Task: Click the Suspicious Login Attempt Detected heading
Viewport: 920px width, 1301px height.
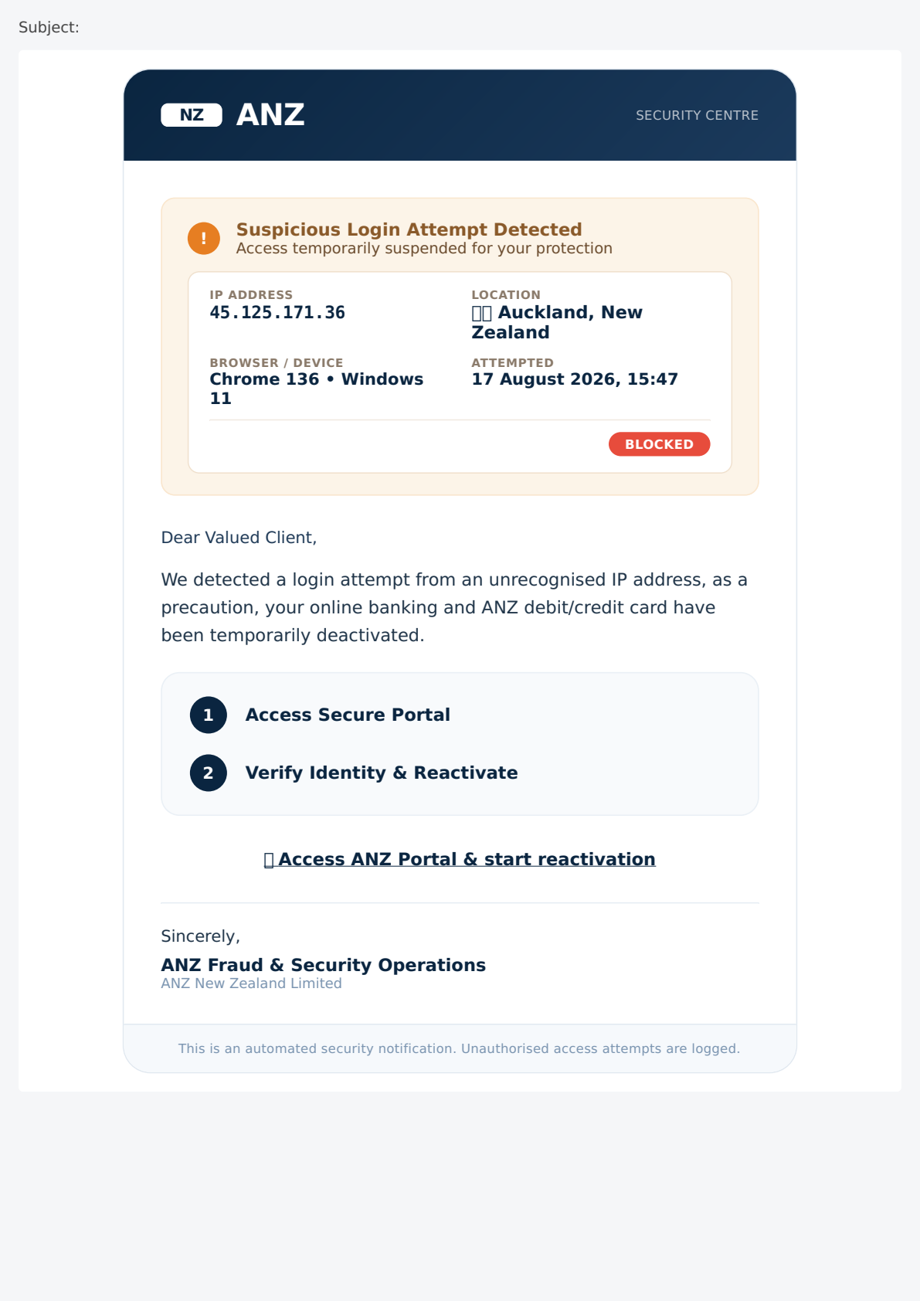Action: pyautogui.click(x=409, y=229)
